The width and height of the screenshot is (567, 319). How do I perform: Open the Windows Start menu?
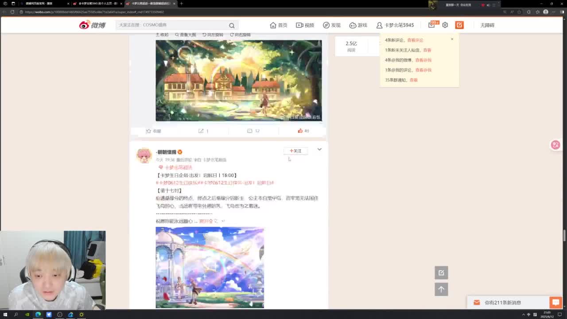pos(5,315)
